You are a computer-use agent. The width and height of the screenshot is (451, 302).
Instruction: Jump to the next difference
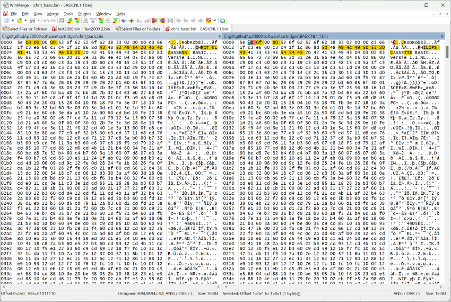click(x=70, y=20)
